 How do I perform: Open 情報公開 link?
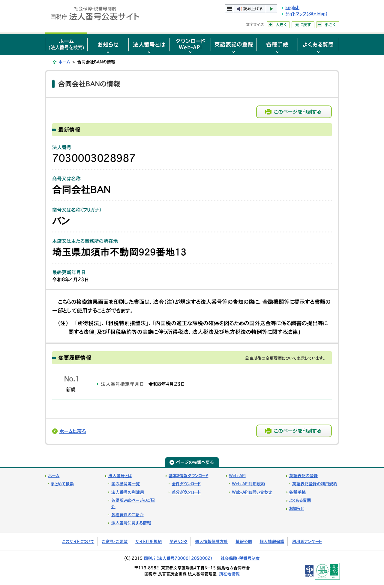[x=244, y=541]
